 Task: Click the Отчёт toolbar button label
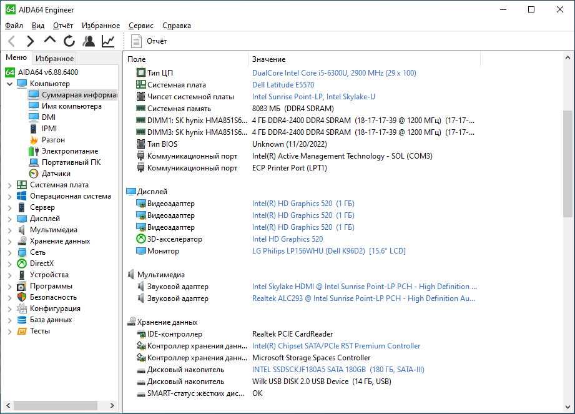(x=157, y=41)
